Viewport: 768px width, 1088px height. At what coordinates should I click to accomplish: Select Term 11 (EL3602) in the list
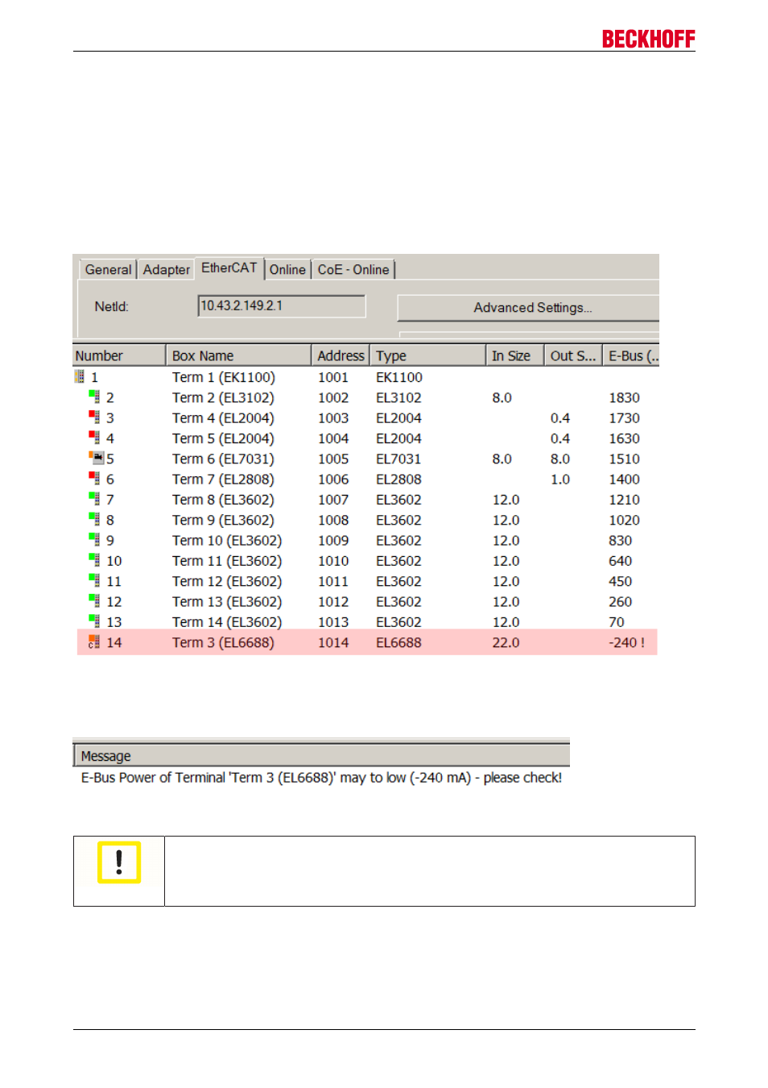tap(227, 561)
